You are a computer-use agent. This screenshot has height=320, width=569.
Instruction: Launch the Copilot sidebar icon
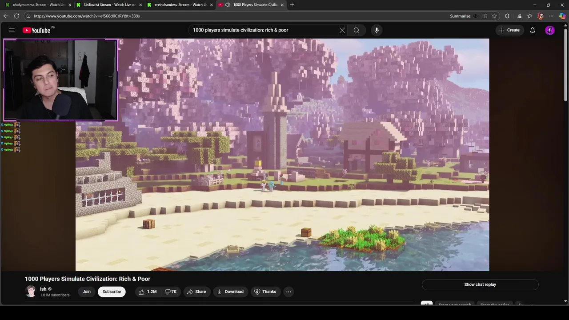click(562, 16)
